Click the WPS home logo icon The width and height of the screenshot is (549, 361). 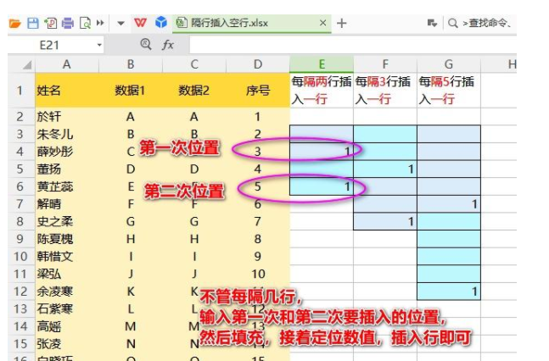click(x=140, y=23)
